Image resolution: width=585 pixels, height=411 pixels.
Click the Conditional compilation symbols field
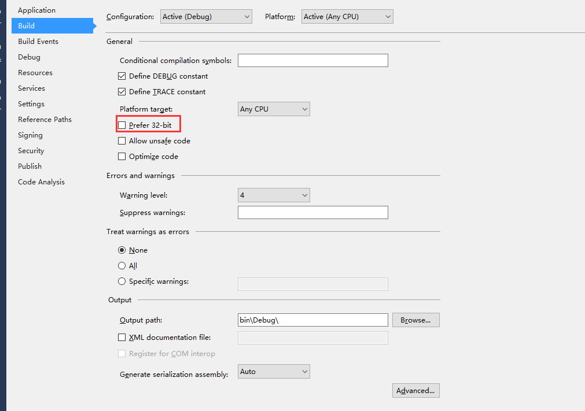(312, 60)
